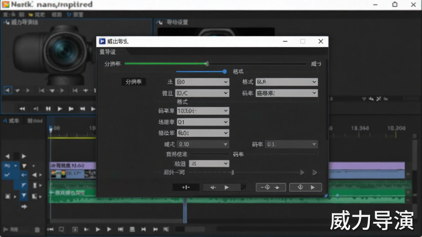Open the greyed 码率 dropdown showing 0.1

pos(291,144)
